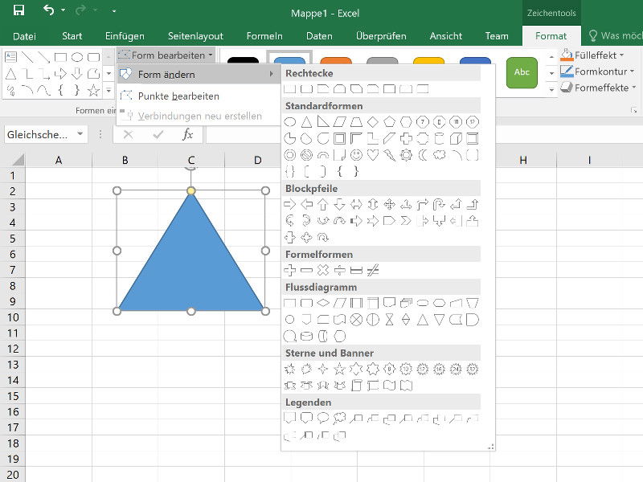643x482 pixels.
Task: Pick the decision diamond in Flussdiagramm
Action: [x=323, y=303]
